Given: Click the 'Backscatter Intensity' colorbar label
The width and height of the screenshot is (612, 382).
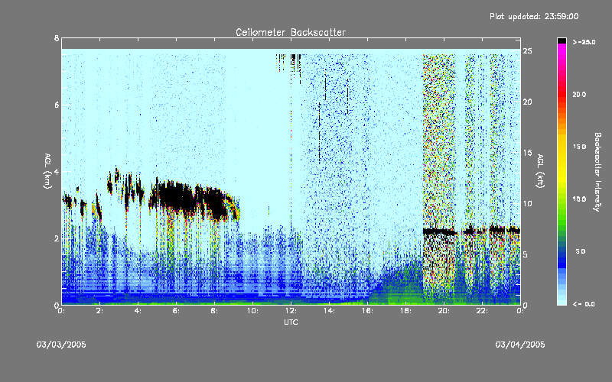Looking at the screenshot, I should [x=597, y=172].
